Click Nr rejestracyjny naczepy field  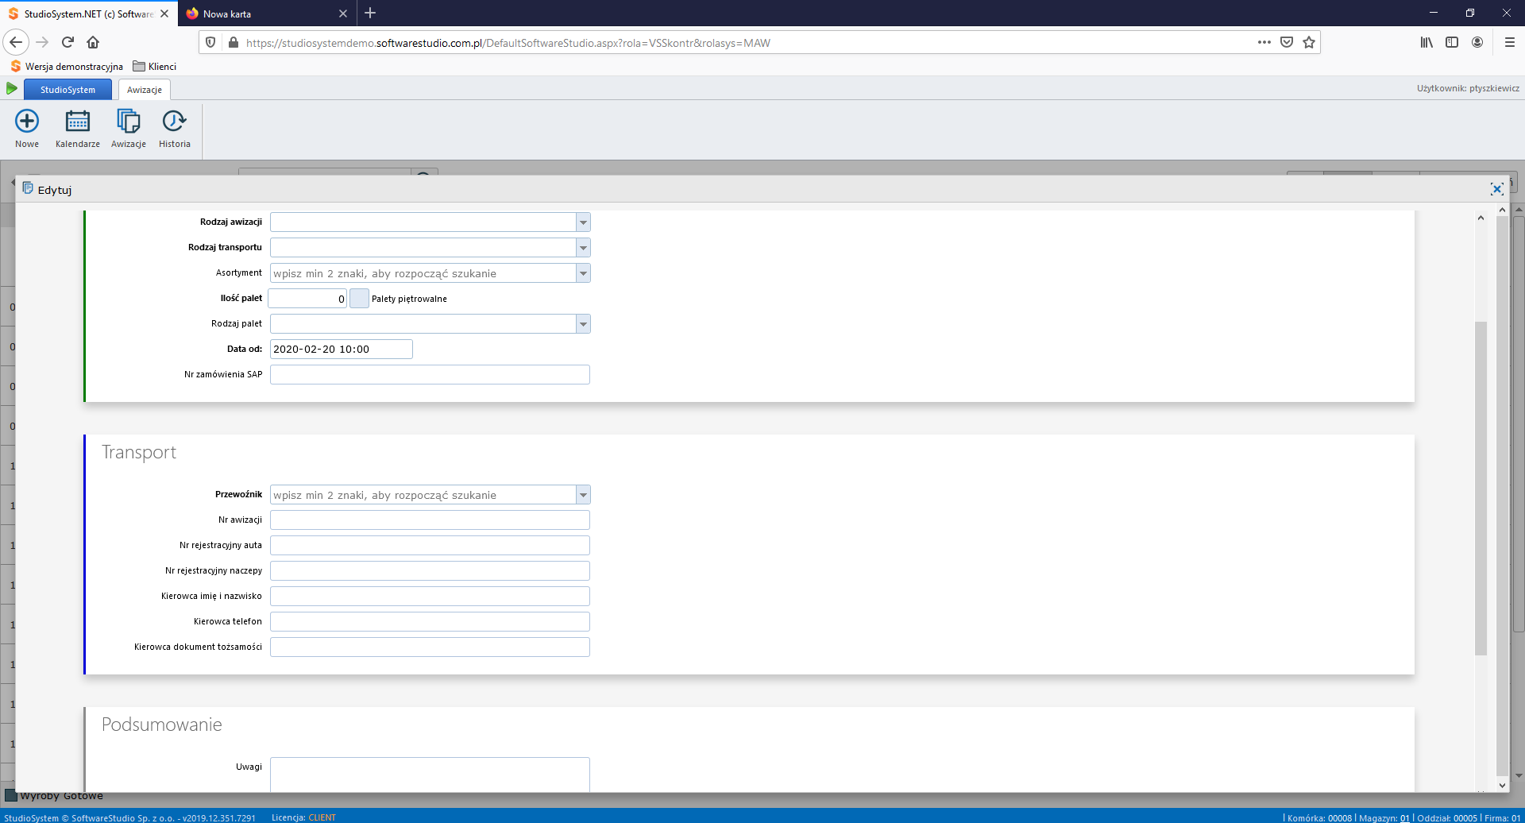(430, 570)
